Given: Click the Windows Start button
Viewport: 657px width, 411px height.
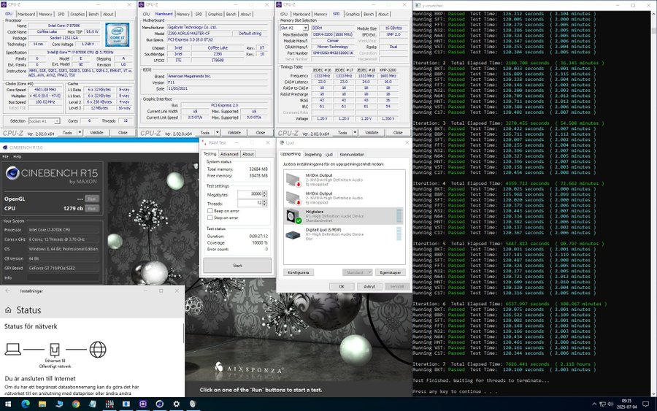Looking at the screenshot, I should [x=7, y=404].
